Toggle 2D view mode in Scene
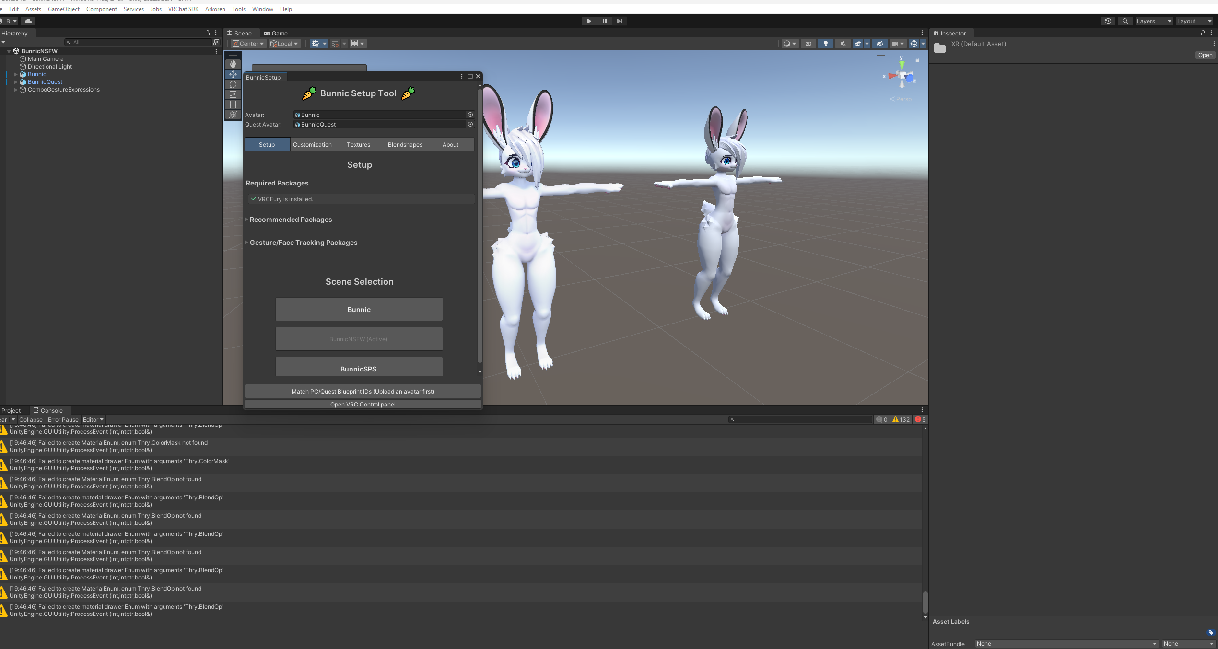Viewport: 1218px width, 649px height. pyautogui.click(x=808, y=44)
